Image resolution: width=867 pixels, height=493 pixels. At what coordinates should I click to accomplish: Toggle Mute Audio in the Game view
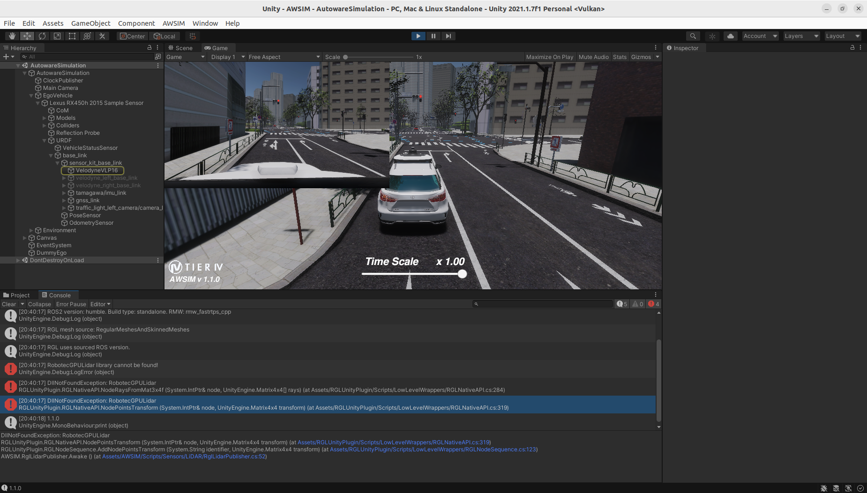pos(593,57)
